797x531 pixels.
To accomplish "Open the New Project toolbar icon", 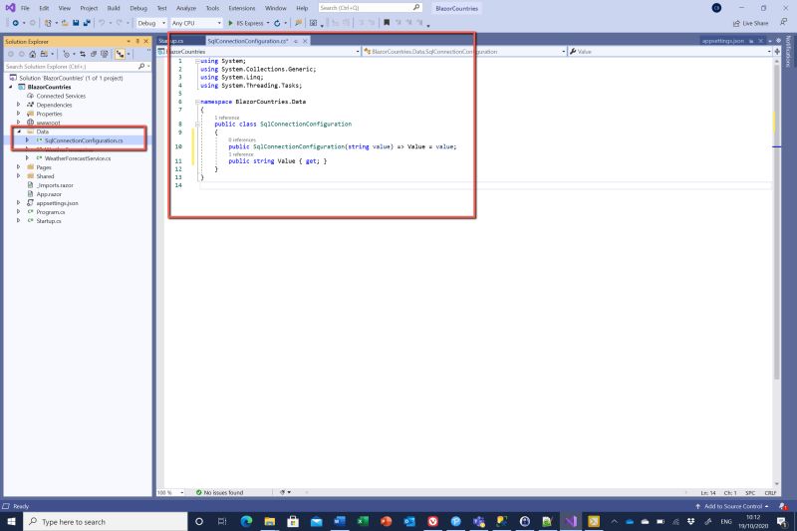I will coord(48,23).
